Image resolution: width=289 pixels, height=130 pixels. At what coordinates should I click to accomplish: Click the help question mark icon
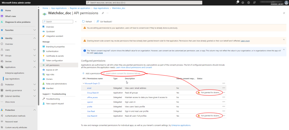tap(248, 3)
